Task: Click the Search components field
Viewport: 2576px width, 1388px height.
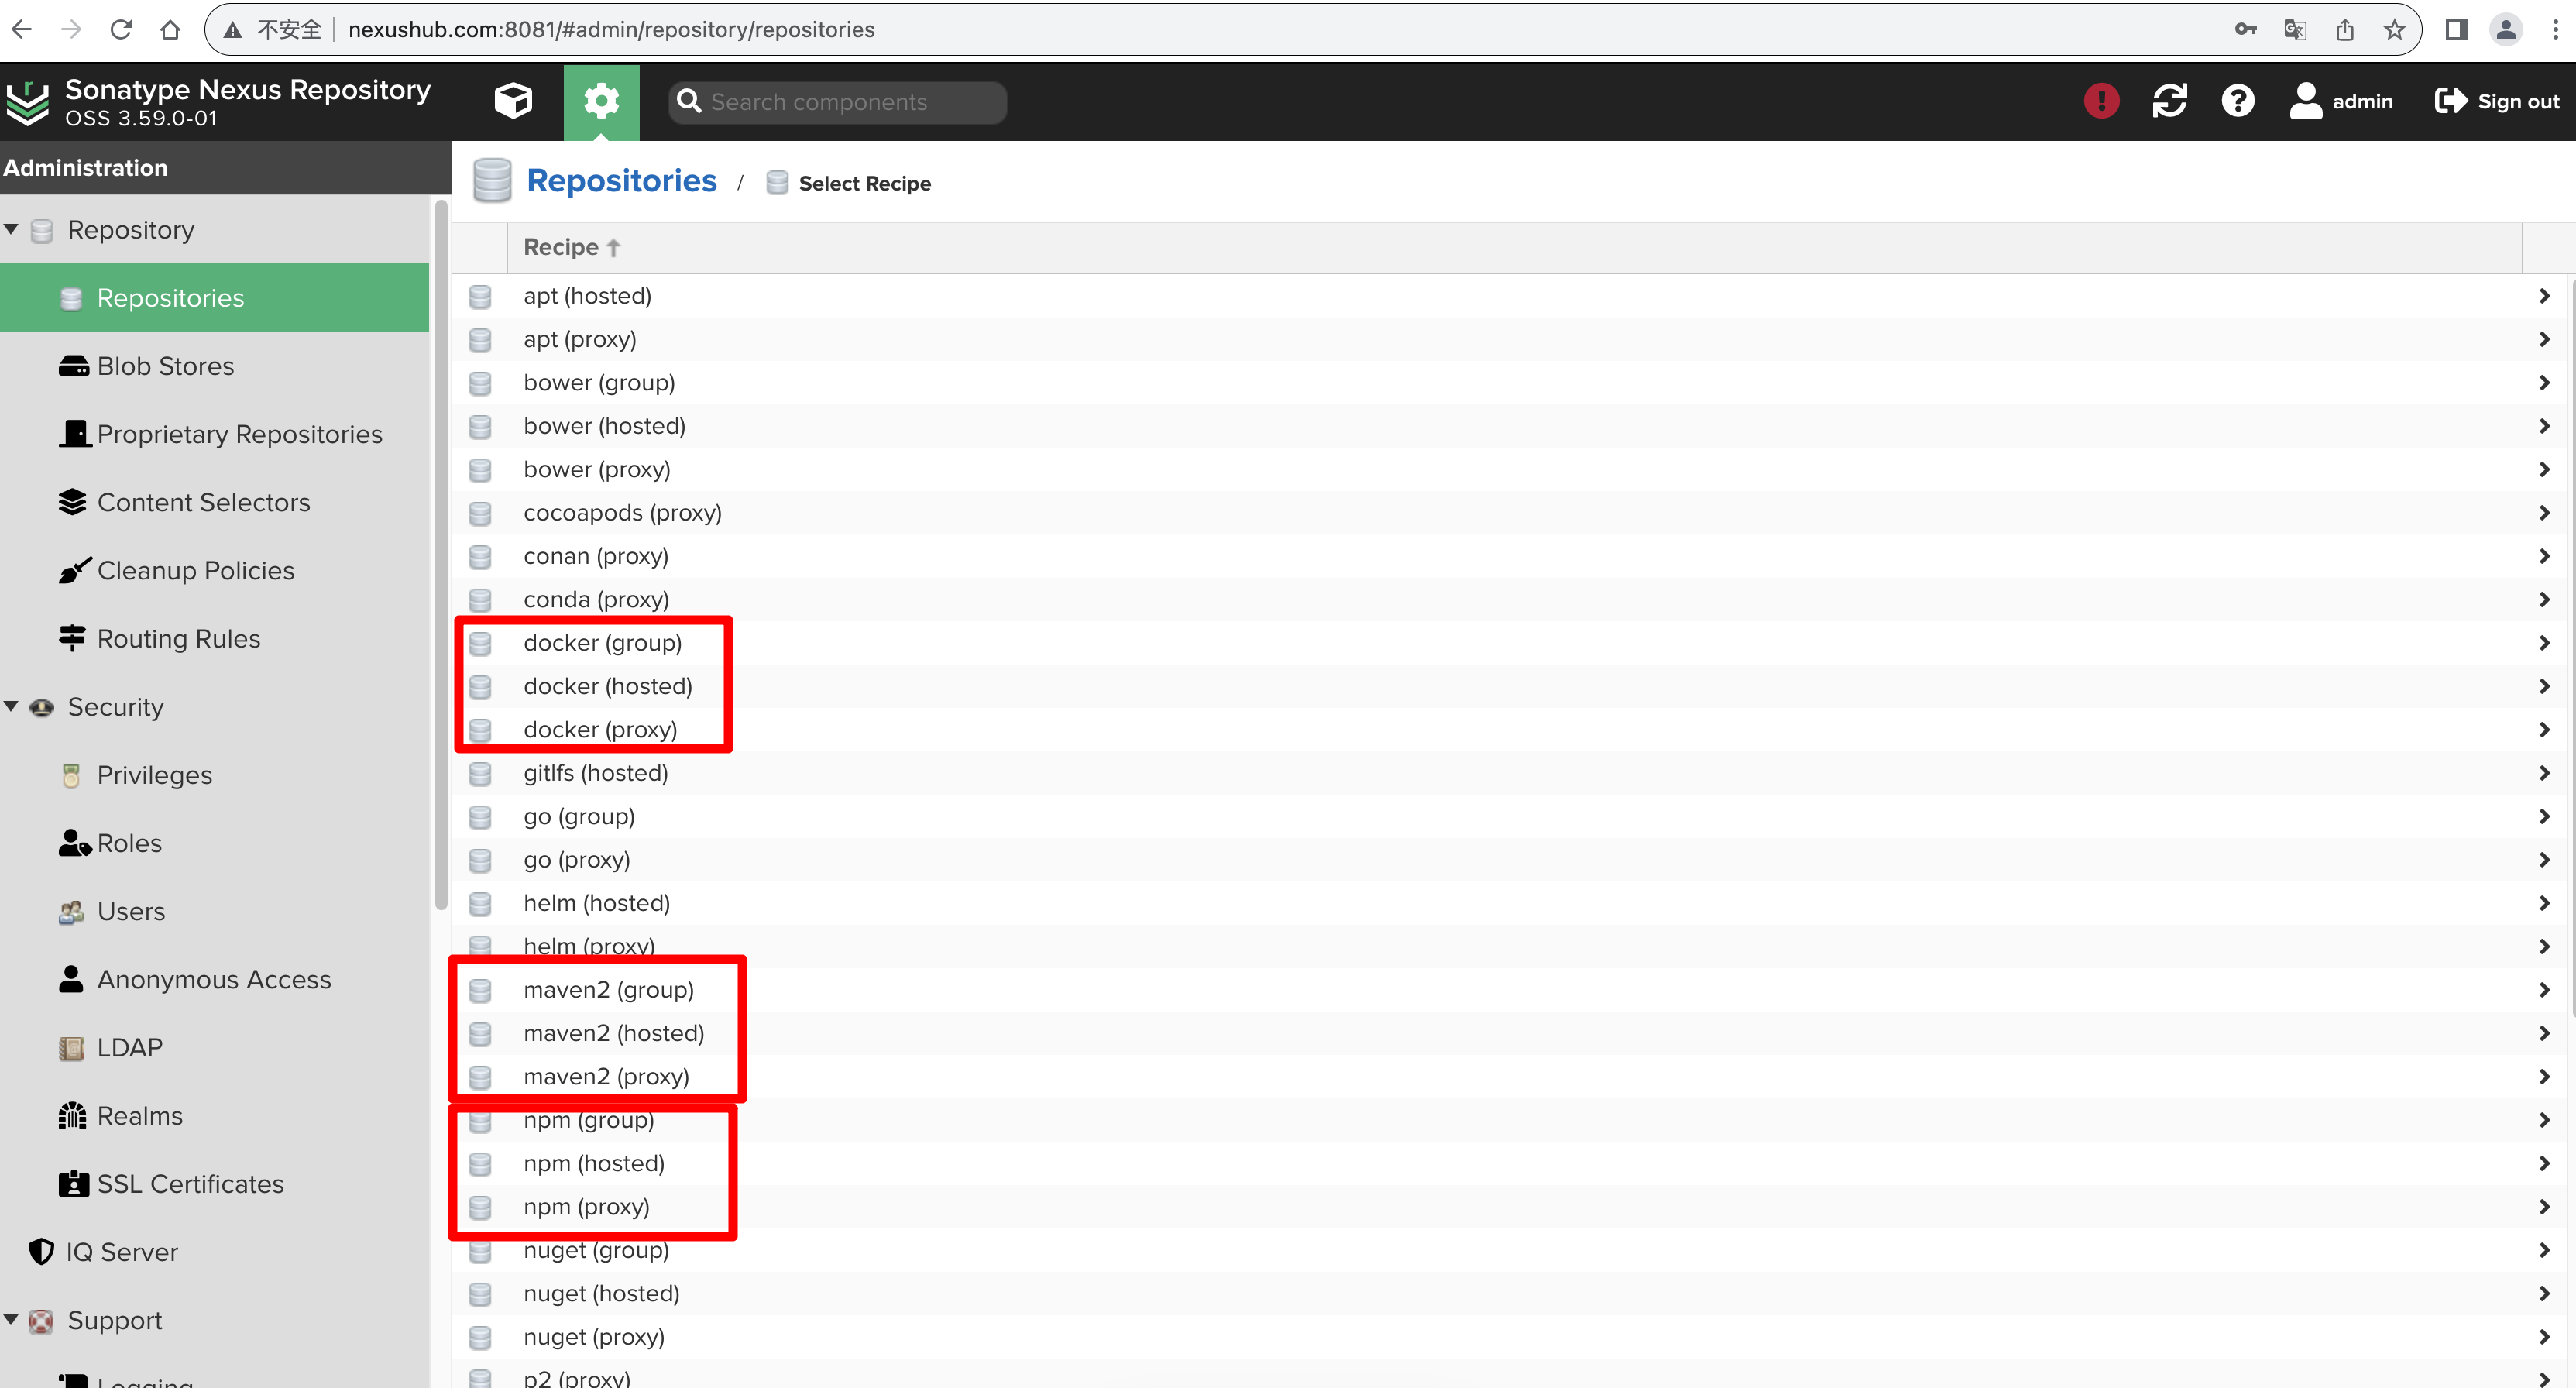Action: [837, 102]
